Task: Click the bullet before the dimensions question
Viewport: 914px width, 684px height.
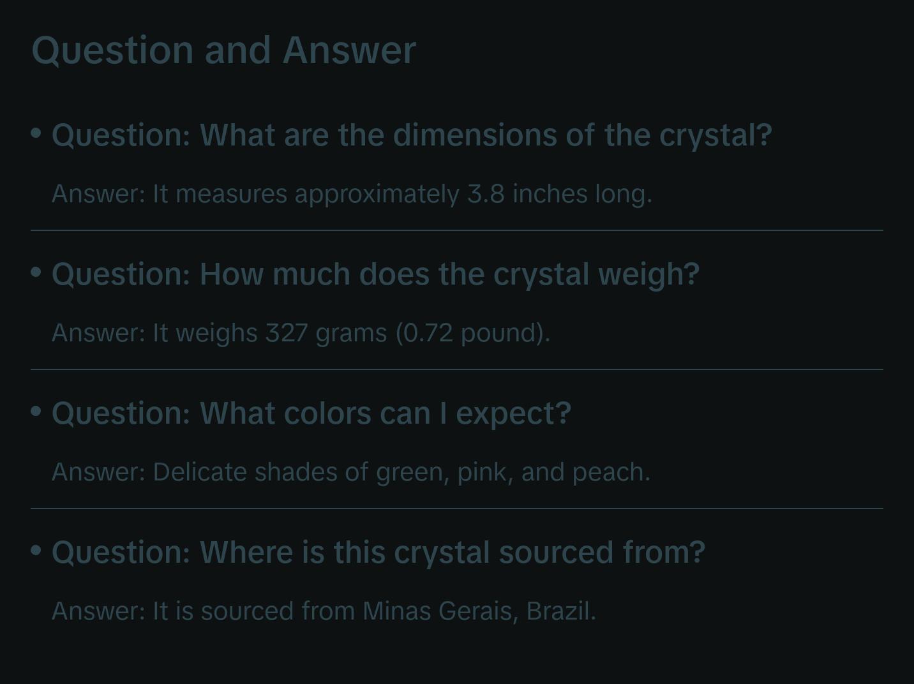Action: [36, 133]
